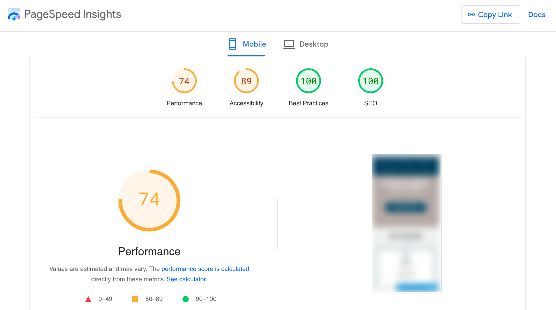
Task: Click the 50–89 legend text
Action: [x=154, y=299]
